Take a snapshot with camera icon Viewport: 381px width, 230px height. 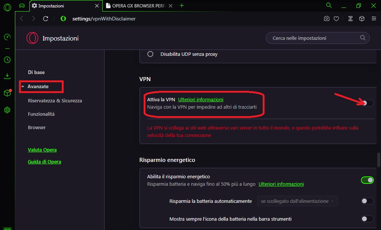(x=327, y=19)
